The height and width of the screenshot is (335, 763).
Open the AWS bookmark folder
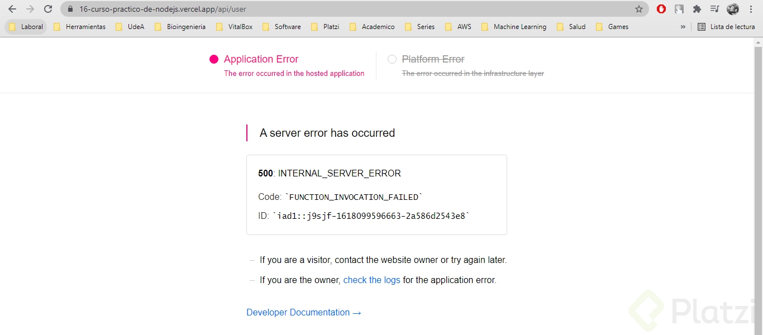[x=459, y=27]
